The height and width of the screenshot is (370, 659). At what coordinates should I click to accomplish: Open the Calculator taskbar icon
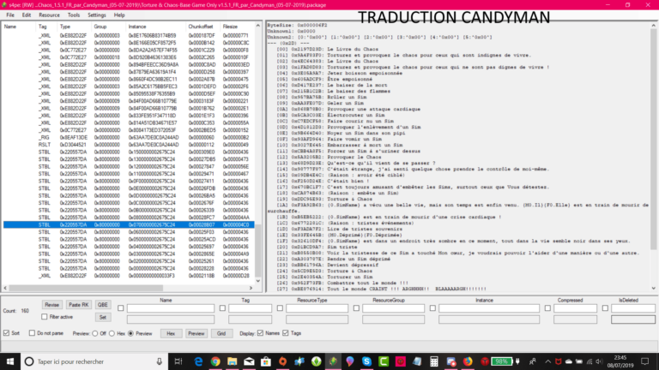(x=434, y=361)
